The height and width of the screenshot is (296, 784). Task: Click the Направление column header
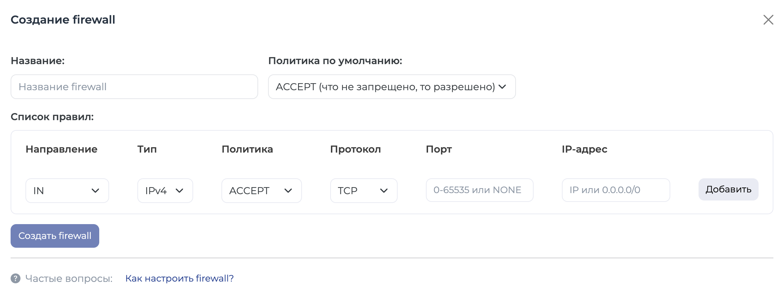click(61, 149)
